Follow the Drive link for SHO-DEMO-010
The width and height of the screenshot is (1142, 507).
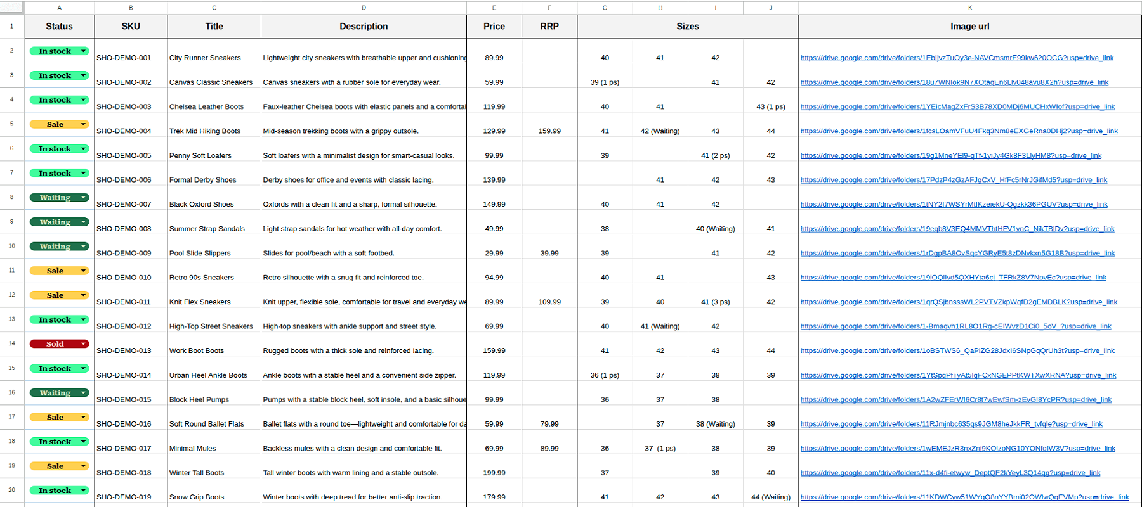(953, 278)
